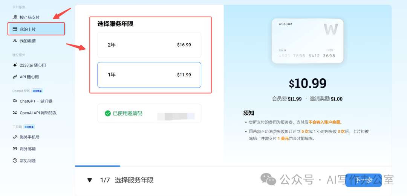Click the ChatGPT 一键升级 icon
This screenshot has height=196, width=407.
[15, 101]
